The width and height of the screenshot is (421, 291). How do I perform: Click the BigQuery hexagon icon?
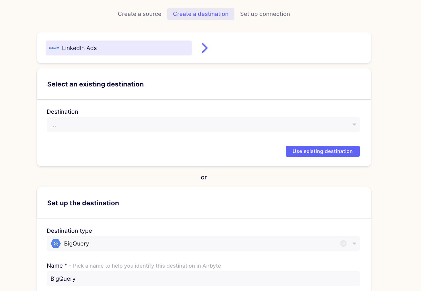[x=56, y=243]
